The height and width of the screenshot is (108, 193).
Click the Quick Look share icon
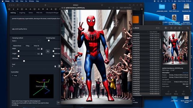[117, 8]
